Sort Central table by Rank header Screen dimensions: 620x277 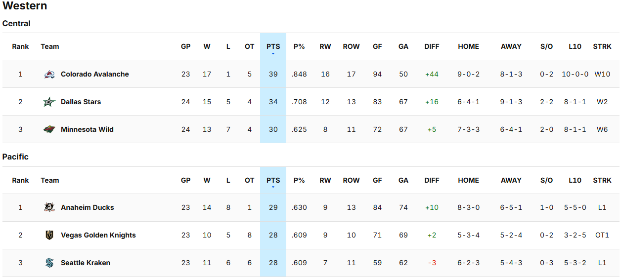(20, 46)
